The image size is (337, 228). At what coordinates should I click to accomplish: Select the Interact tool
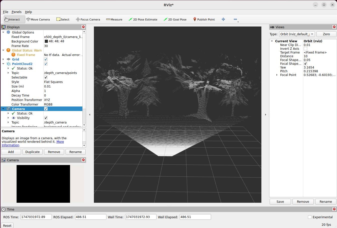coord(14,19)
